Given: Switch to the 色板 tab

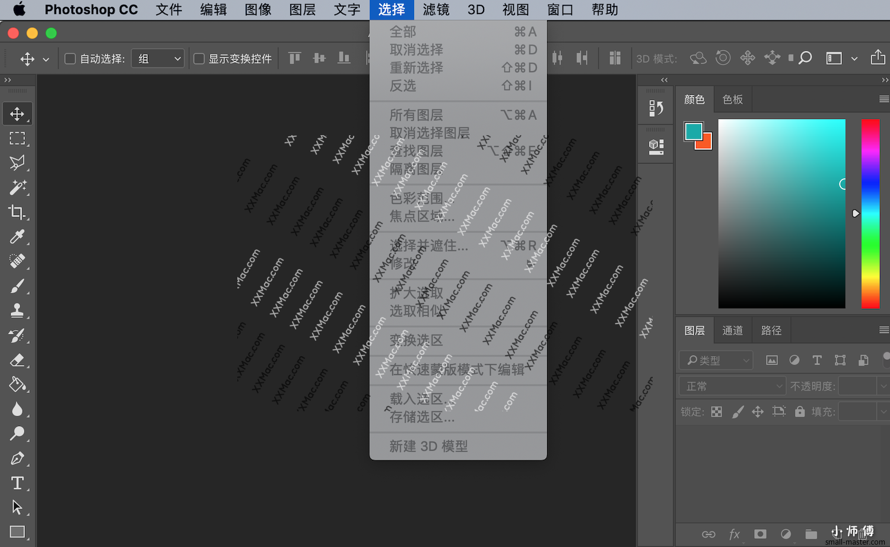Looking at the screenshot, I should click(733, 100).
